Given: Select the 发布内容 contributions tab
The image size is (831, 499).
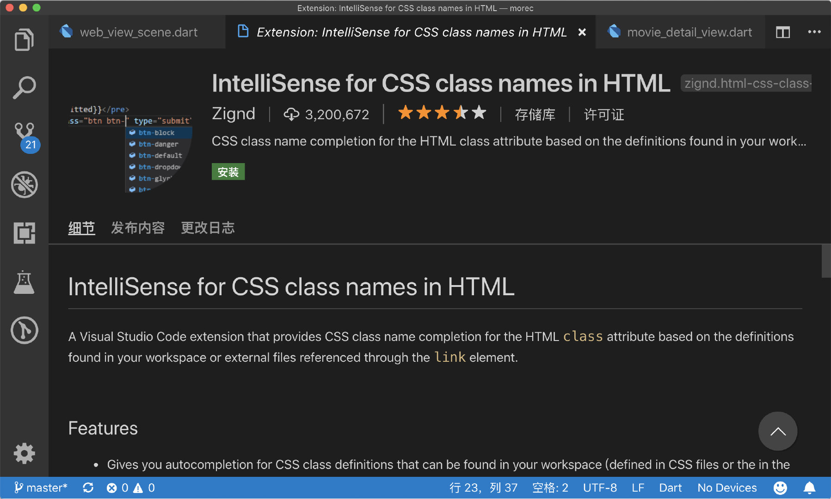Looking at the screenshot, I should click(x=138, y=228).
